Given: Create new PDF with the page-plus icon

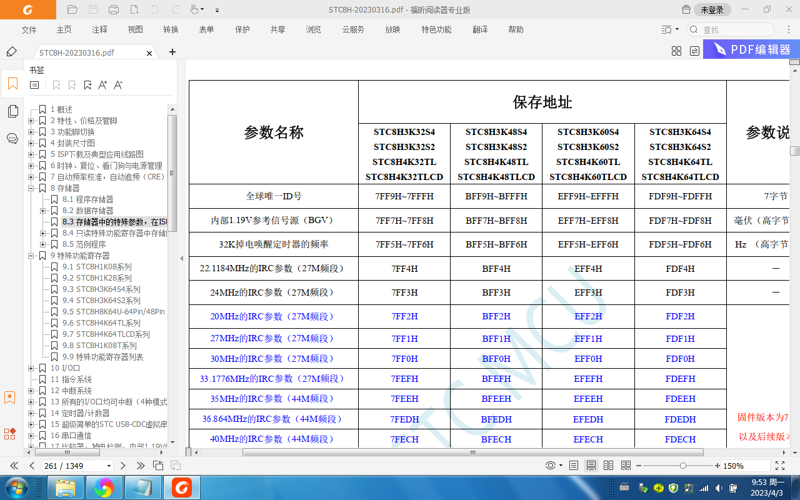Looking at the screenshot, I should click(x=134, y=9).
